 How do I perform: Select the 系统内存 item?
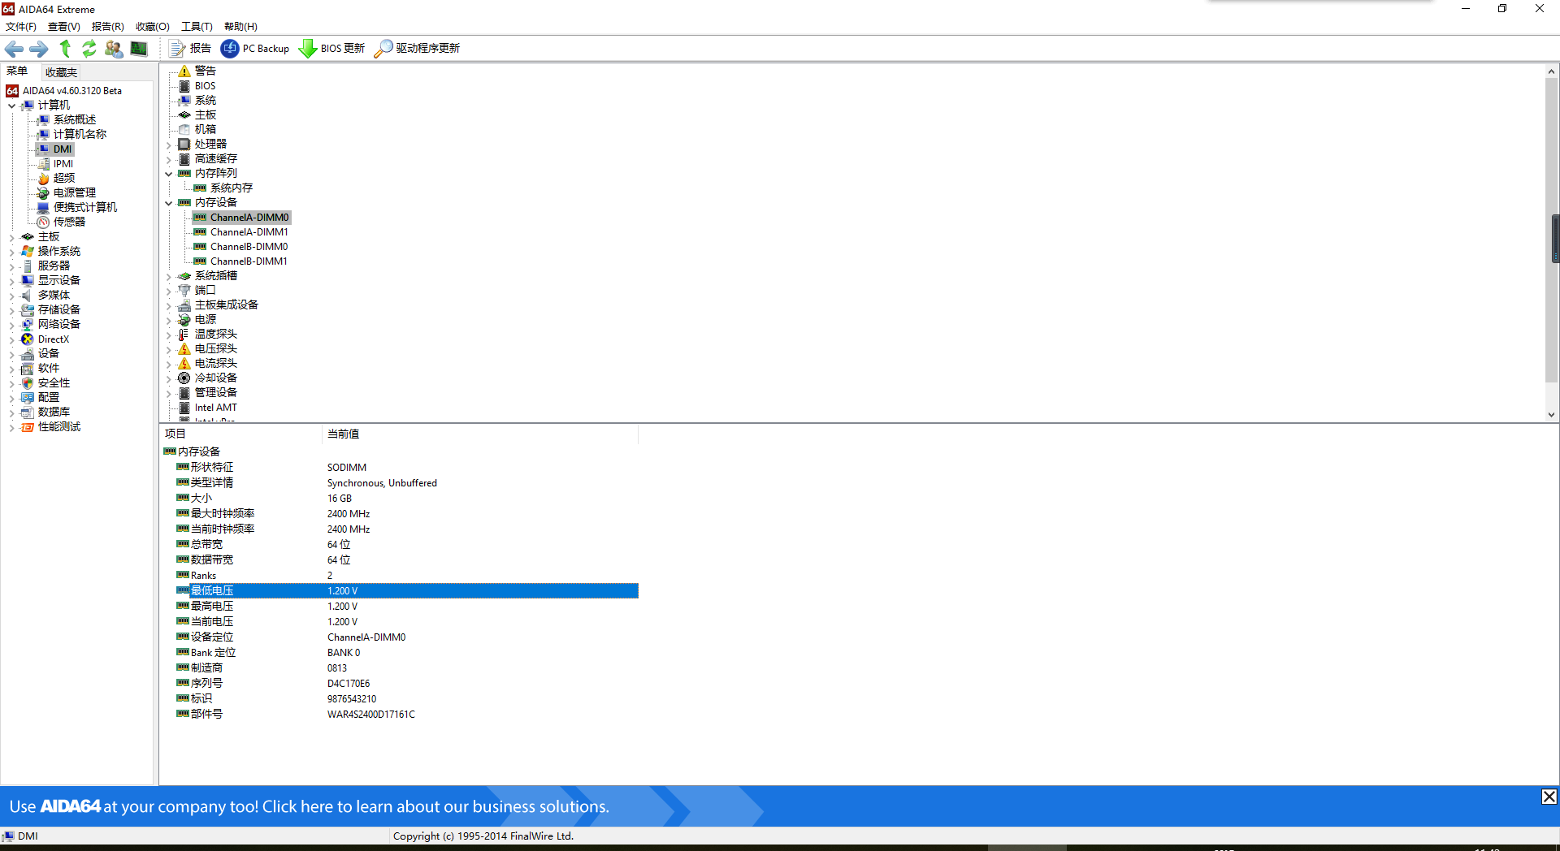231,188
